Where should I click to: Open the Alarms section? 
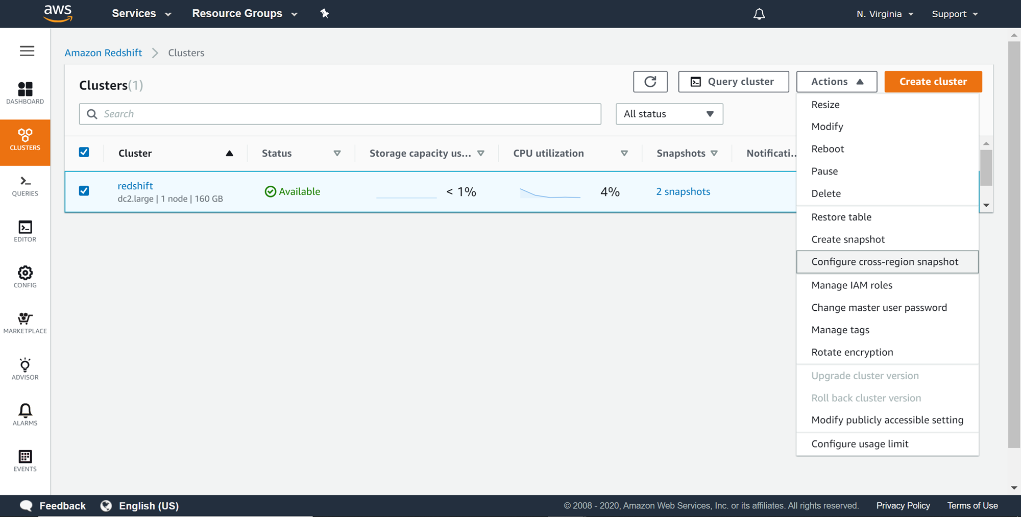pos(25,414)
